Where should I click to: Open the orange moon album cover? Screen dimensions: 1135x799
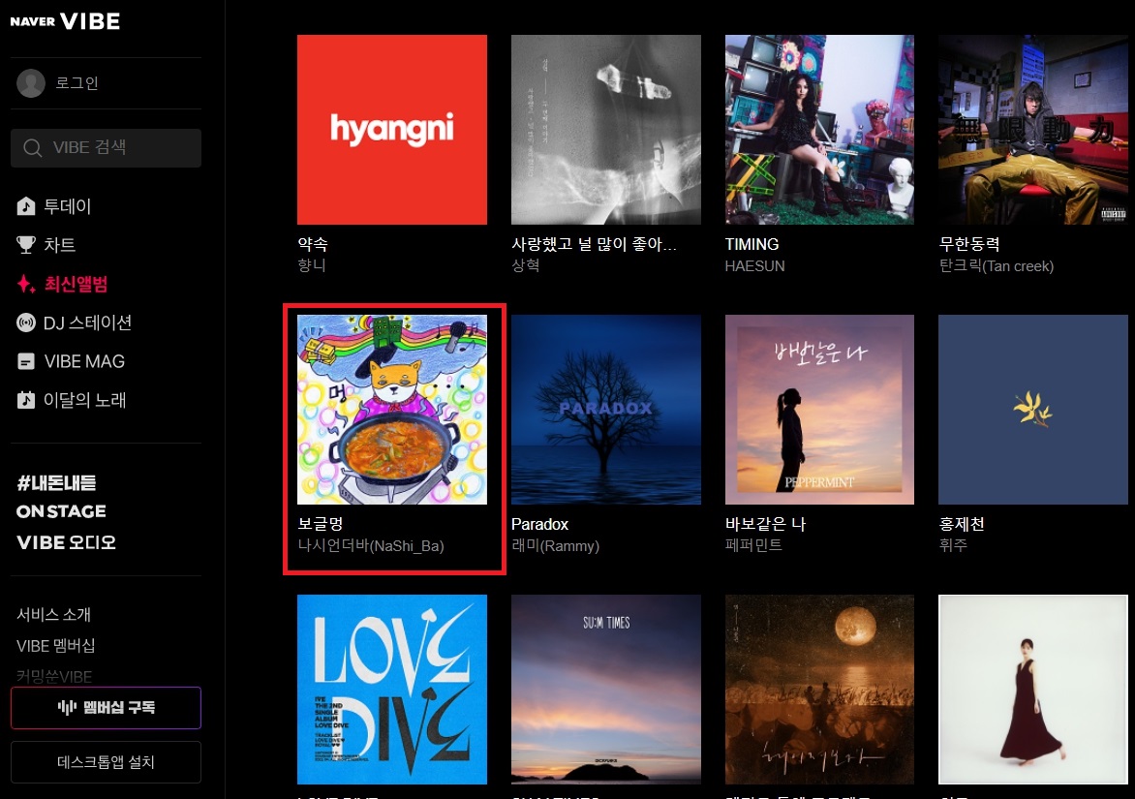(819, 690)
